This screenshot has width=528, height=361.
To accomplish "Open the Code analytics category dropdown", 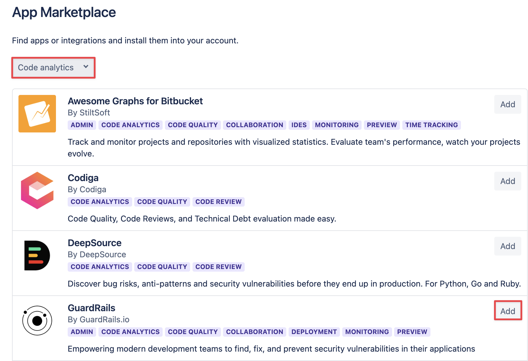I will point(53,68).
